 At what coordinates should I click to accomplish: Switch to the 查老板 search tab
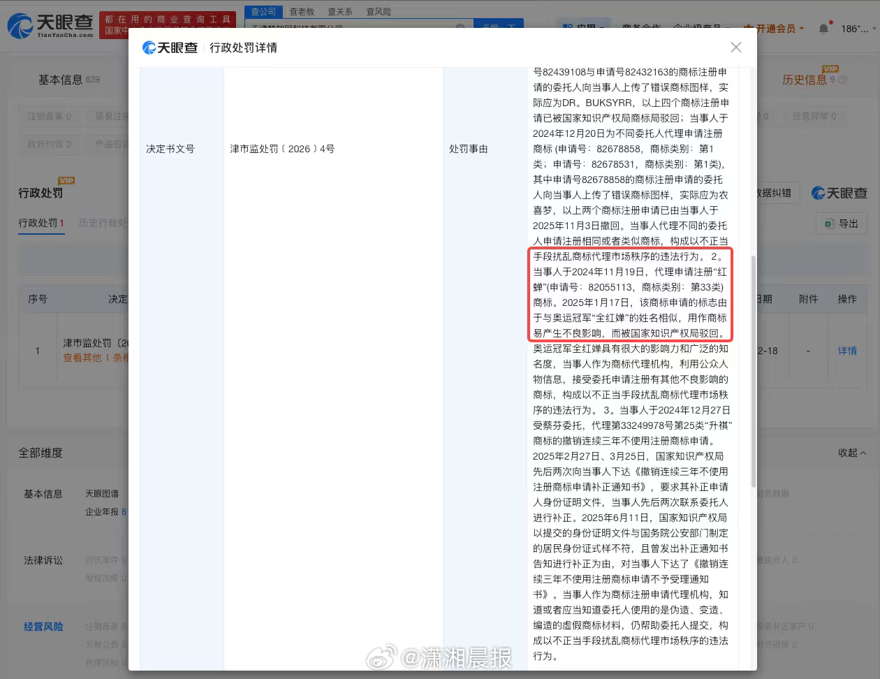(300, 10)
